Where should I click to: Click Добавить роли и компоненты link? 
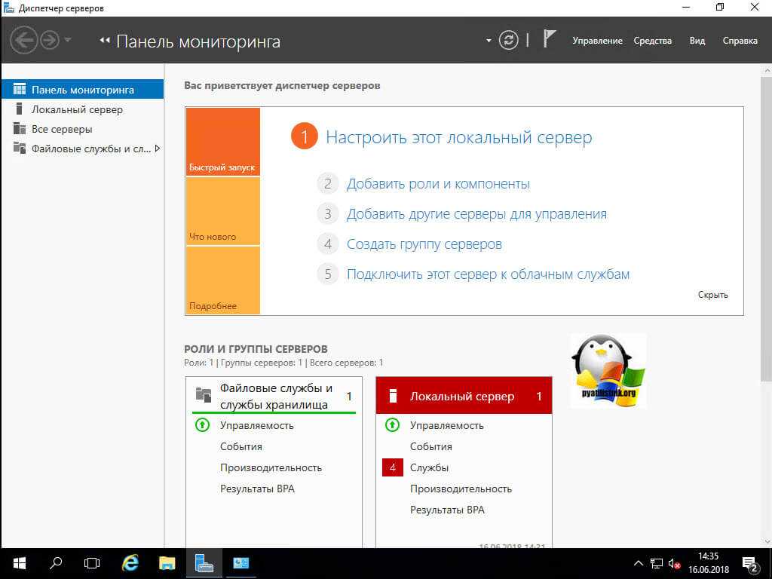(x=438, y=184)
